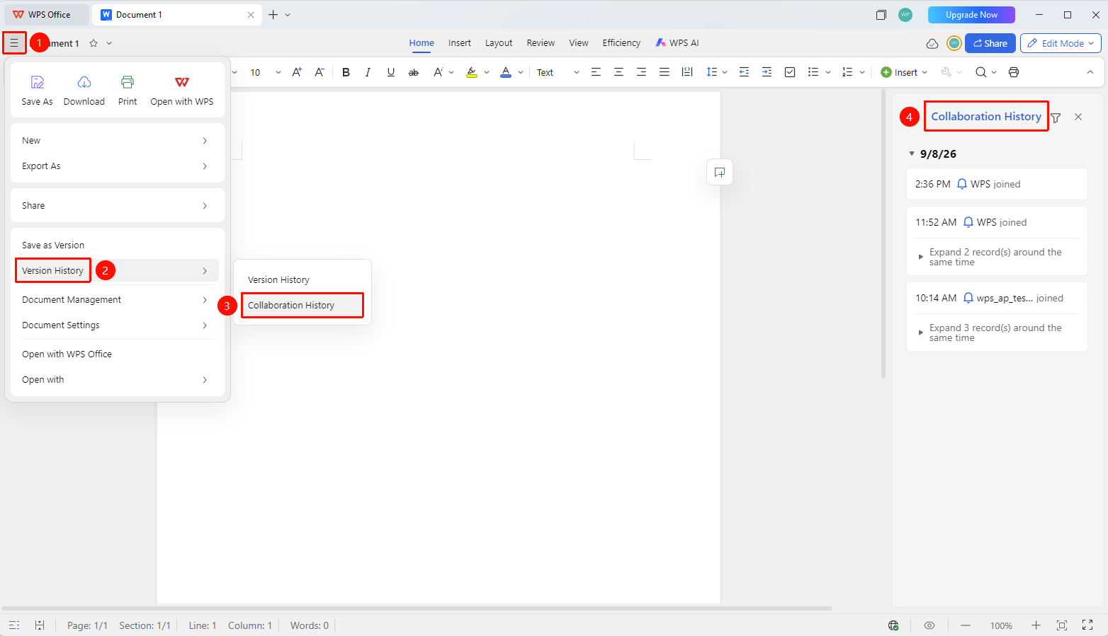Viewport: 1108px width, 636px height.
Task: Click the Print icon in menu panel
Action: coord(128,82)
